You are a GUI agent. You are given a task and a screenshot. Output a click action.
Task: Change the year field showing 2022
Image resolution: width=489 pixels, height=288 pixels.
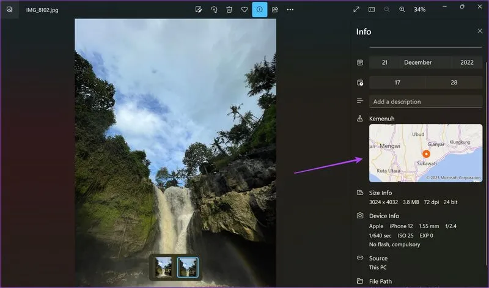(467, 62)
